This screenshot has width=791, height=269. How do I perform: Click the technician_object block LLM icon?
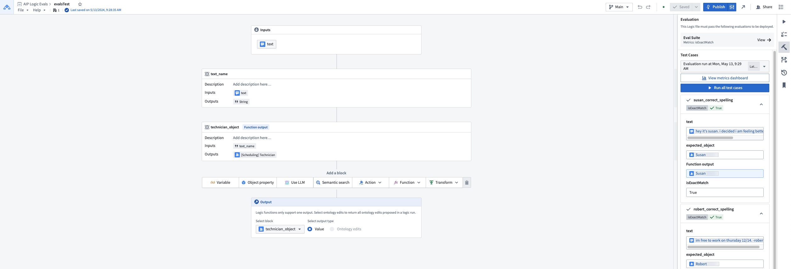coord(207,127)
